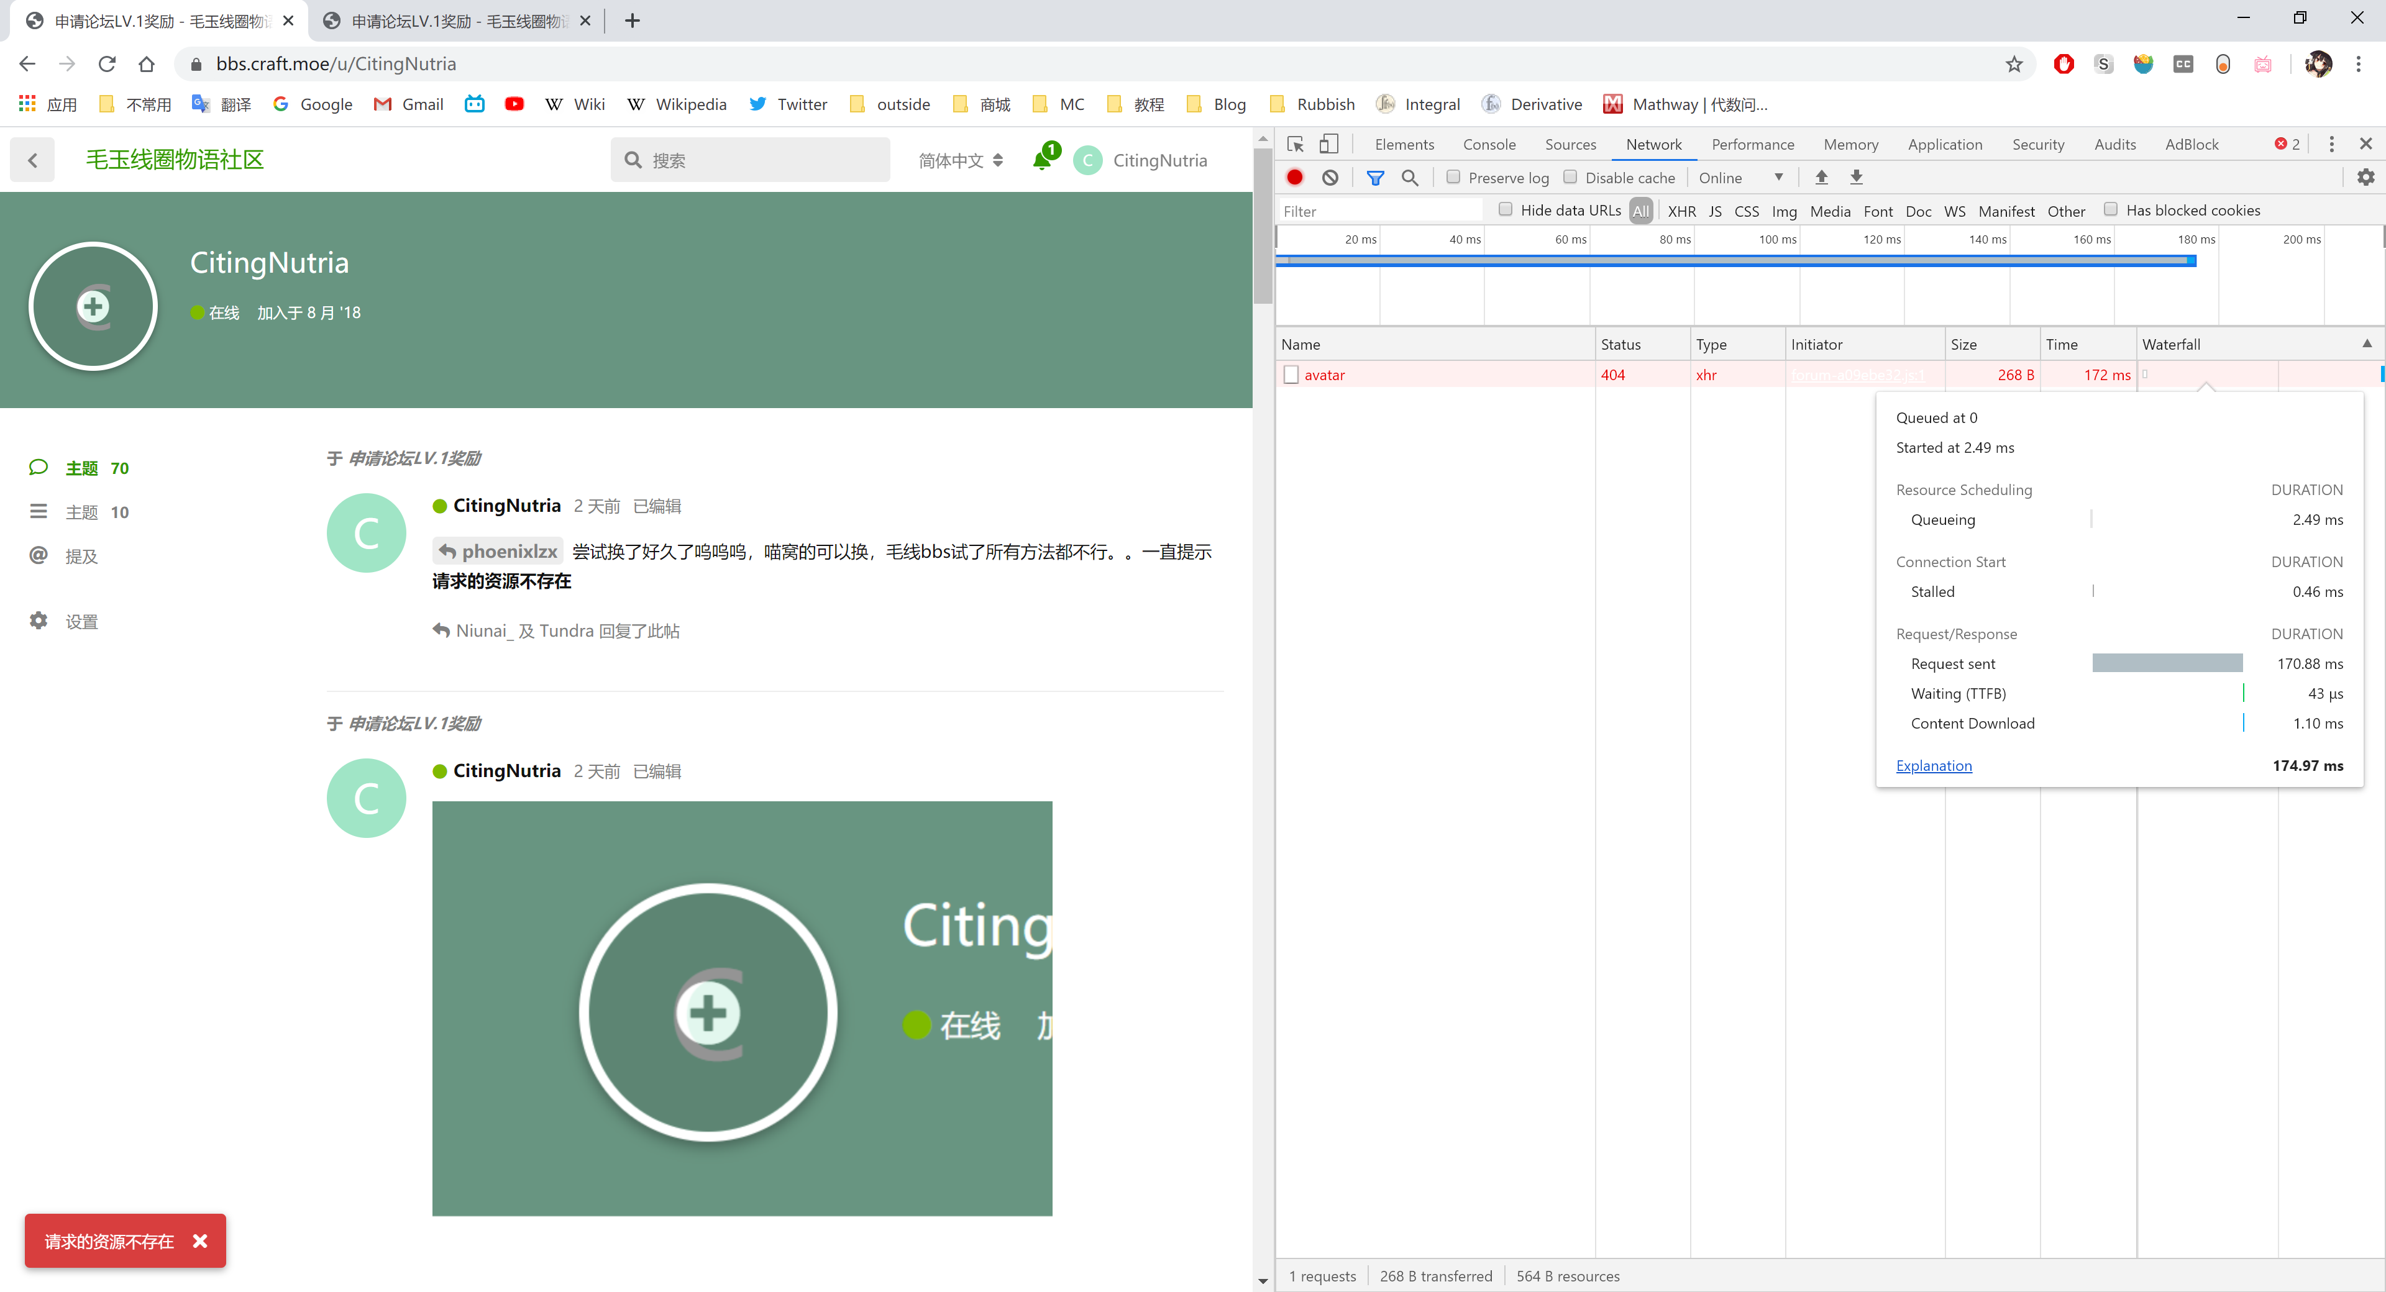Screen dimensions: 2386x1292
Task: Switch to the Console tab
Action: [1489, 143]
